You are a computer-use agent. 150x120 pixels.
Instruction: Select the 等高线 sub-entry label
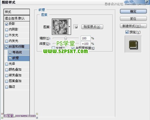[x=17, y=52]
